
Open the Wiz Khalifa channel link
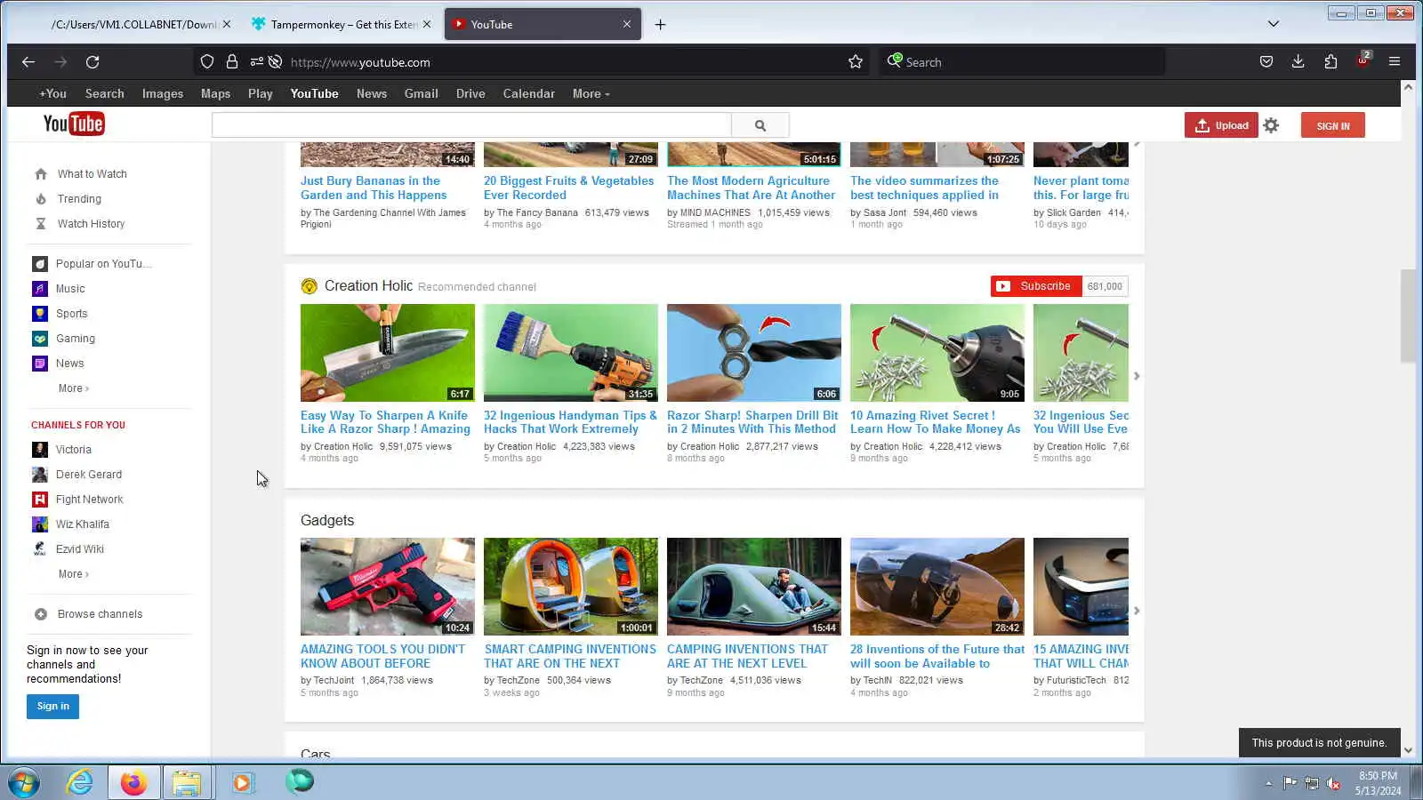click(83, 524)
